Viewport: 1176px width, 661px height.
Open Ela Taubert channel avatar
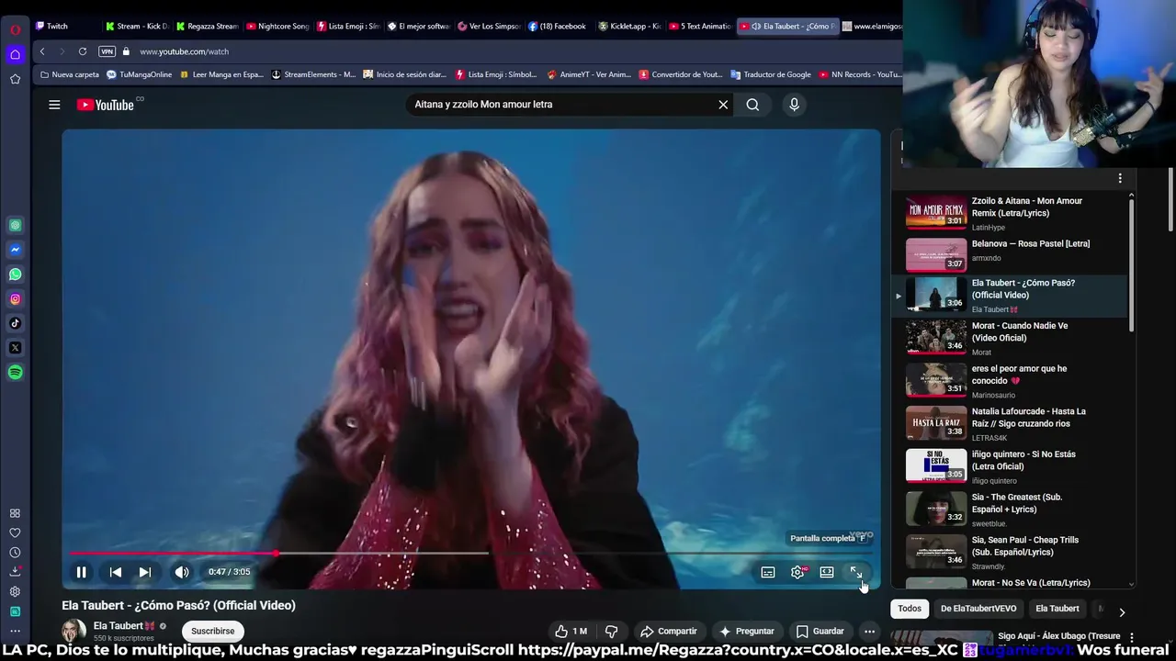[73, 631]
